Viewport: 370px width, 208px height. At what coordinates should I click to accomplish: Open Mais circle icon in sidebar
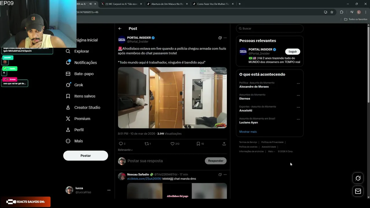[x=68, y=141]
